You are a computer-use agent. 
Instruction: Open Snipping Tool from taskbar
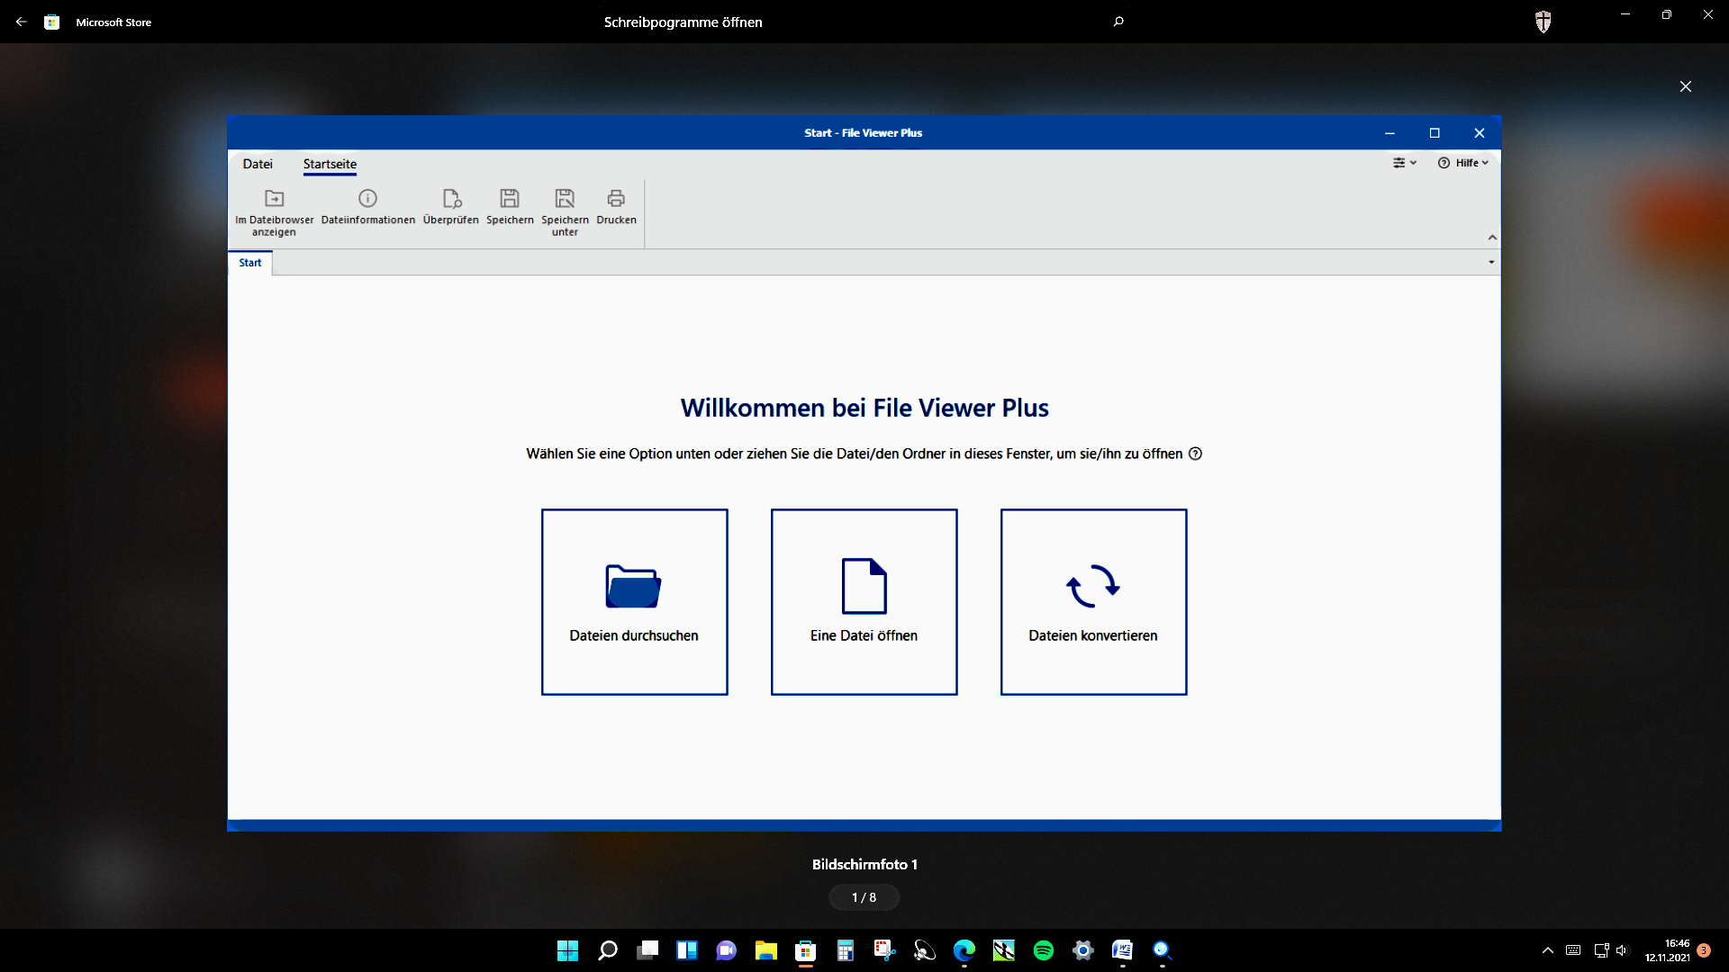(x=885, y=950)
